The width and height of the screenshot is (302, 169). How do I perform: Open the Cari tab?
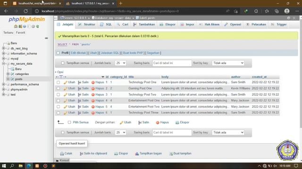pyautogui.click(x=123, y=24)
